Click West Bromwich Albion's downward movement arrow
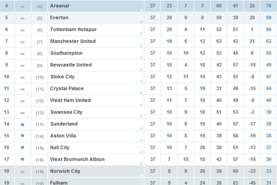The width and height of the screenshot is (277, 185). click(22, 160)
